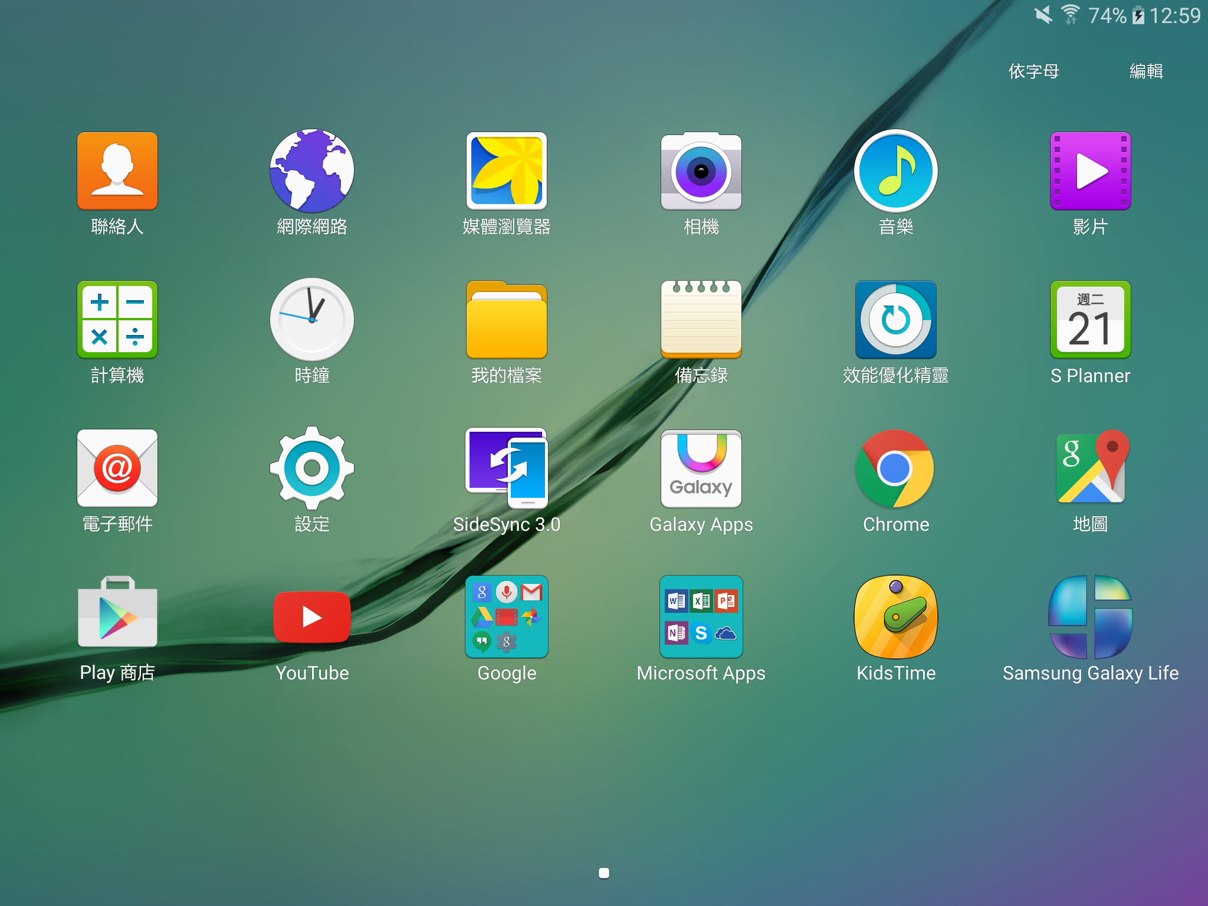Open Samsung Galaxy Life app
The image size is (1208, 906).
1091,617
